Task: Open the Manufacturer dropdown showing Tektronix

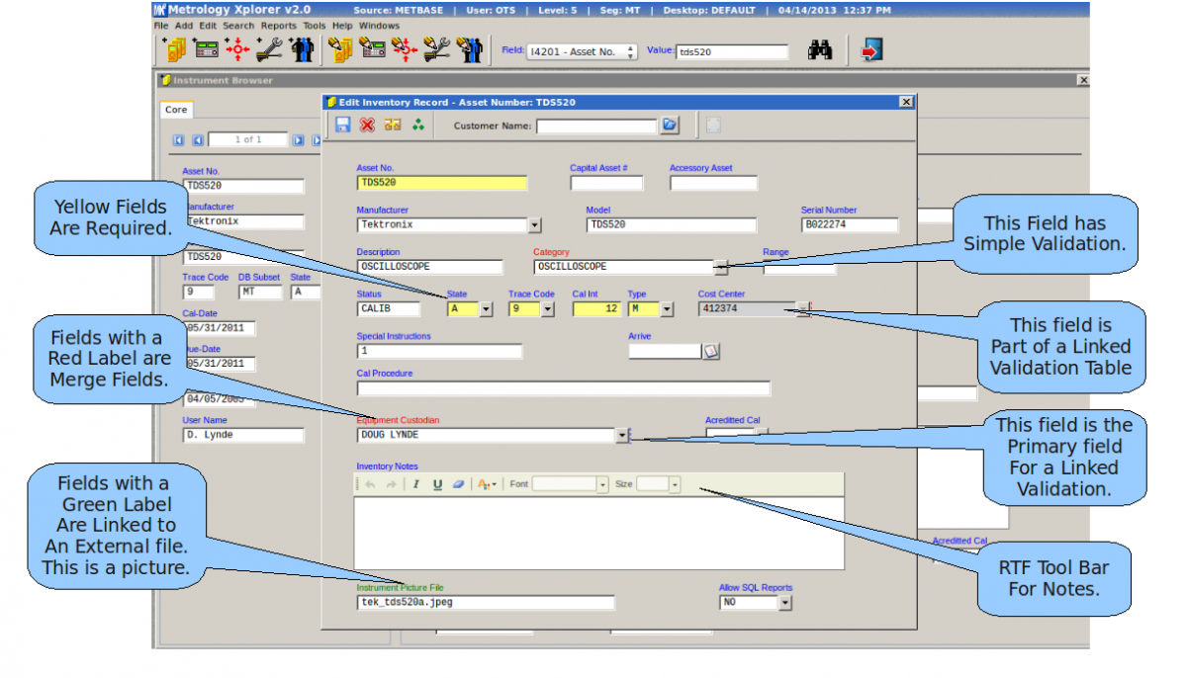Action: (x=534, y=225)
